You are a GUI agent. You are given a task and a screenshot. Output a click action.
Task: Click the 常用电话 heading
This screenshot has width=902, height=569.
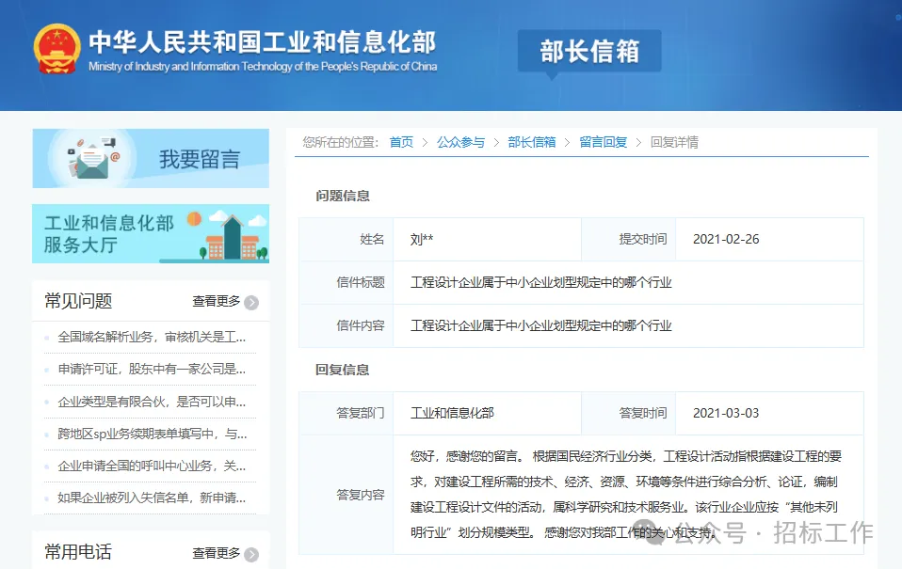[78, 552]
